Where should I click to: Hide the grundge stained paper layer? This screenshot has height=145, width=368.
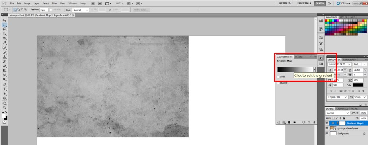coord(327,128)
